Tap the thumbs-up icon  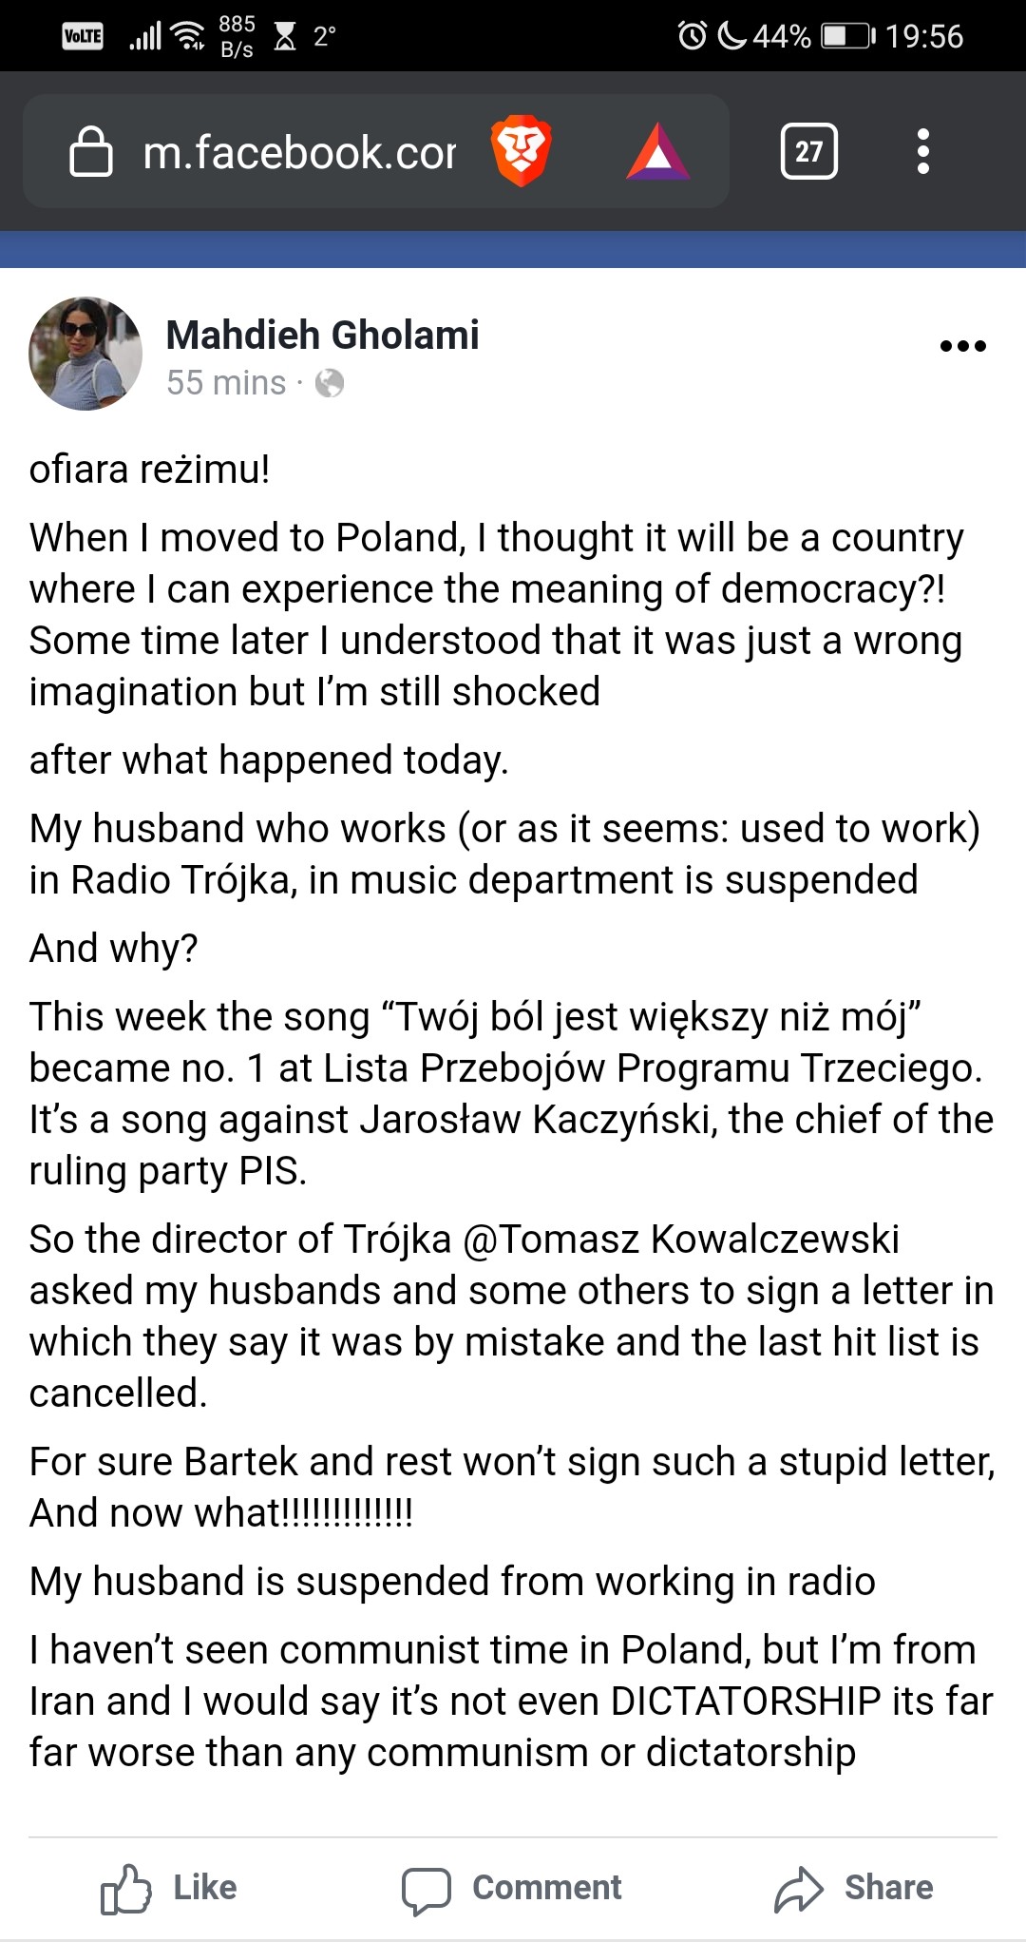point(125,1888)
